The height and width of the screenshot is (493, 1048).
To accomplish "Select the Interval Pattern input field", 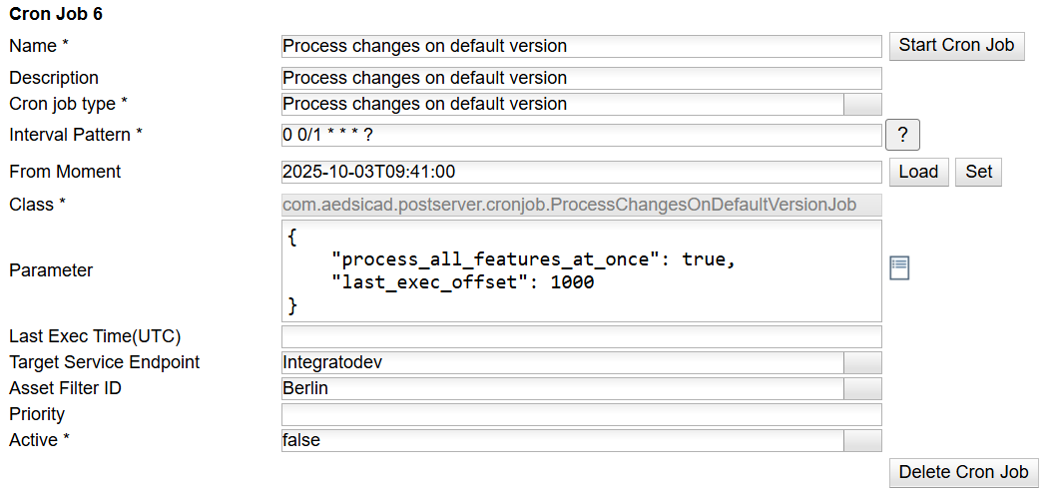I will pos(581,135).
